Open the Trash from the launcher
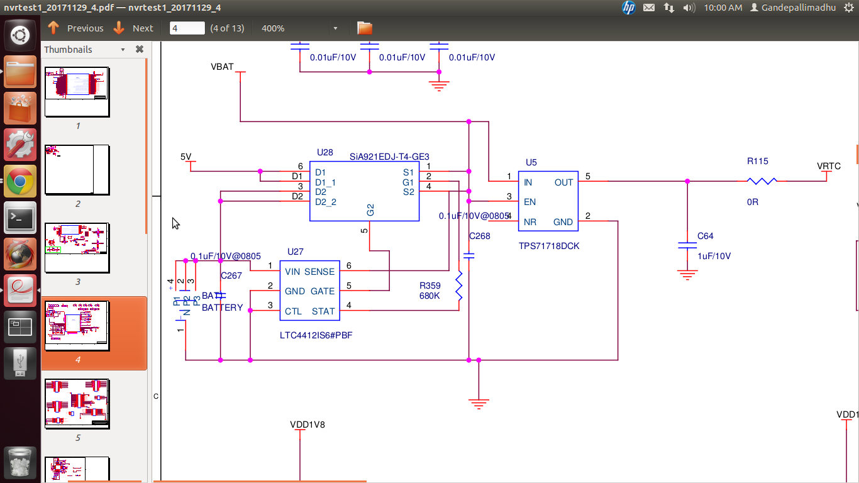859x483 pixels. click(x=19, y=463)
